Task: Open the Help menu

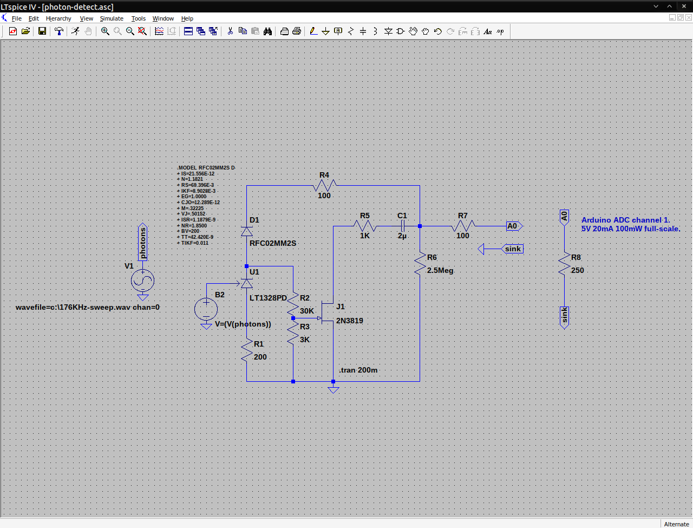Action: click(187, 18)
